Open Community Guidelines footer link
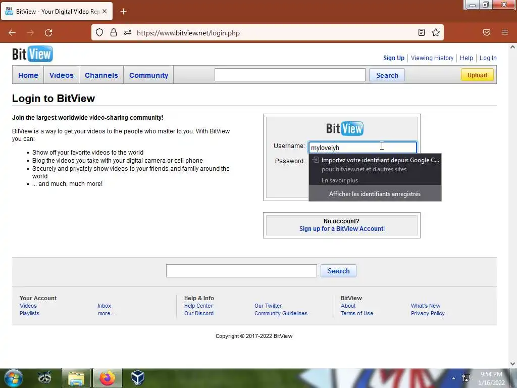This screenshot has height=388, width=517. click(281, 313)
